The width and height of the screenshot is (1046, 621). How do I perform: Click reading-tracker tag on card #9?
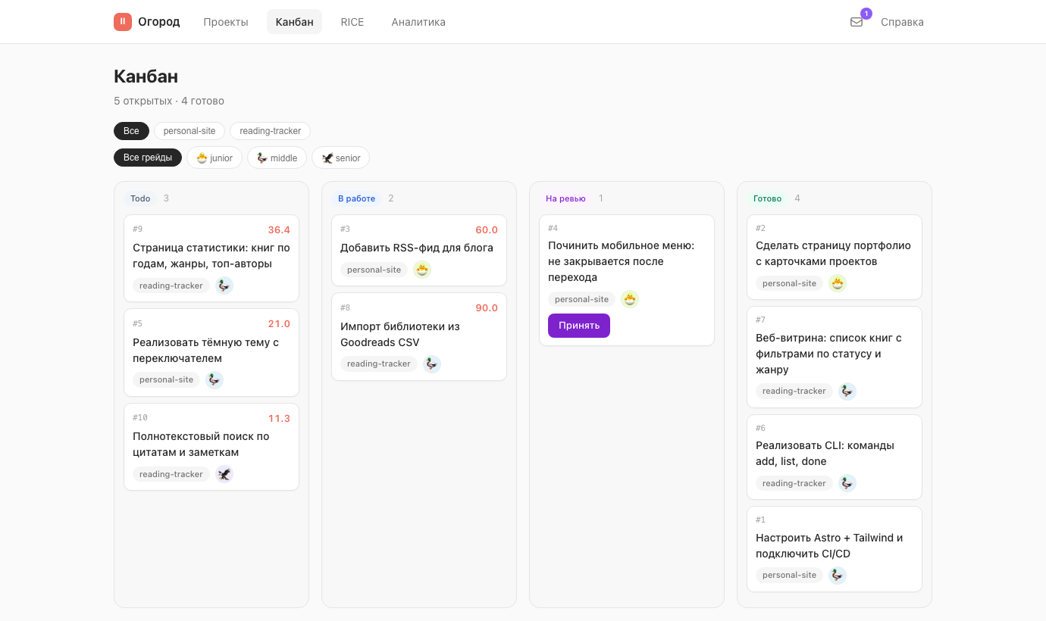click(x=171, y=286)
